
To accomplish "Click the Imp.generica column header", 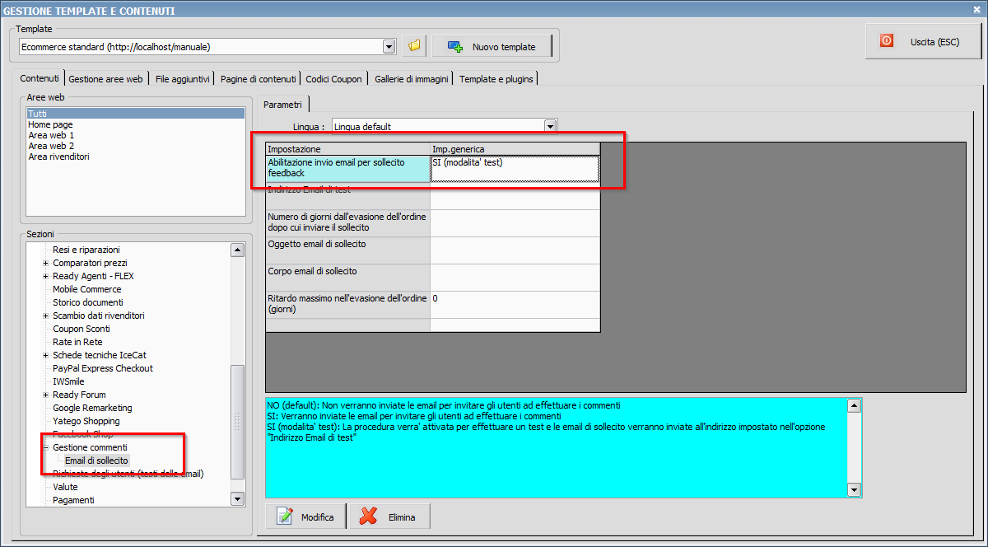I will coord(515,149).
